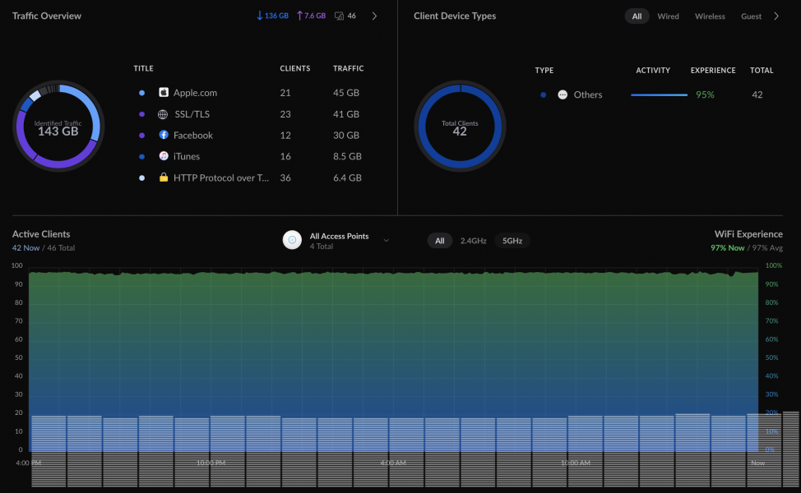Switch to the 5GHz band filter
This screenshot has height=493, width=801.
point(512,241)
